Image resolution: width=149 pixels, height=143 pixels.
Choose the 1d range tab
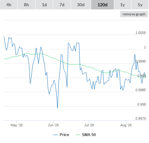[x=44, y=5]
